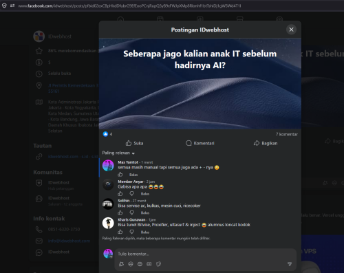The height and width of the screenshot is (273, 344).
Task: Open the Jl Perintis Kemerdekaan address link
Action: pos(73,88)
